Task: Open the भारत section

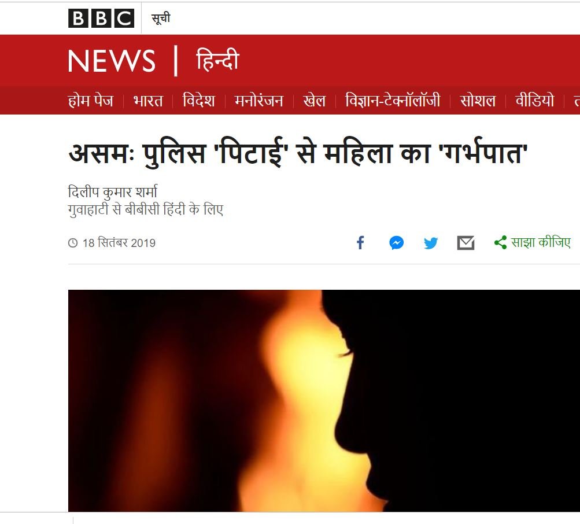Action: tap(148, 101)
